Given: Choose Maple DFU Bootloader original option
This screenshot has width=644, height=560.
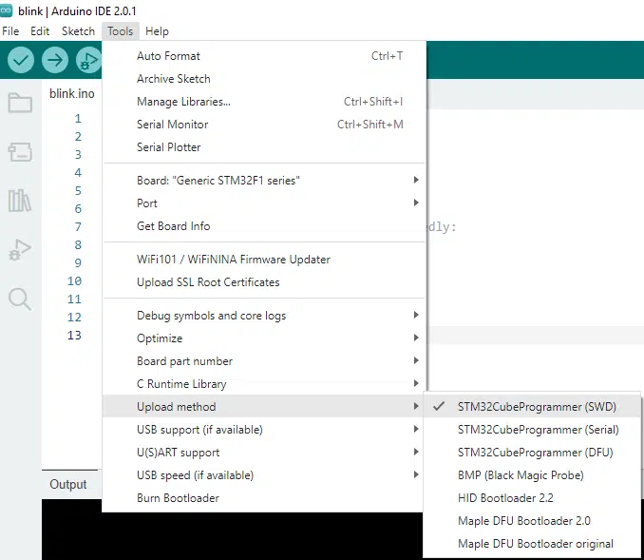Looking at the screenshot, I should coord(532,544).
